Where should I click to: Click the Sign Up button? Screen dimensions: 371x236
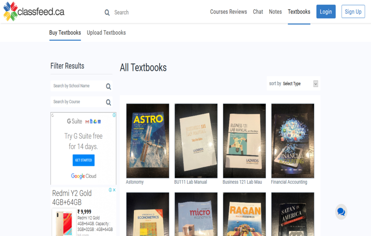coord(353,12)
